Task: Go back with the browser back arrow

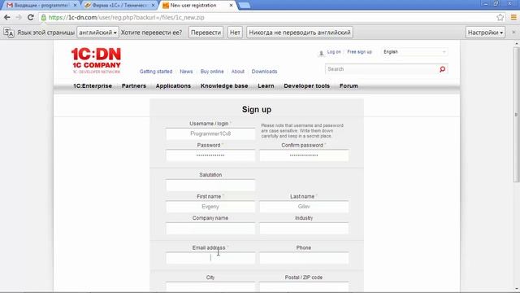Action: [7, 17]
